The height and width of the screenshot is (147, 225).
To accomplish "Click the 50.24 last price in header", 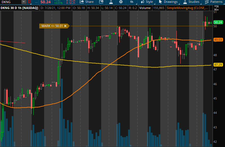I will (46, 2).
